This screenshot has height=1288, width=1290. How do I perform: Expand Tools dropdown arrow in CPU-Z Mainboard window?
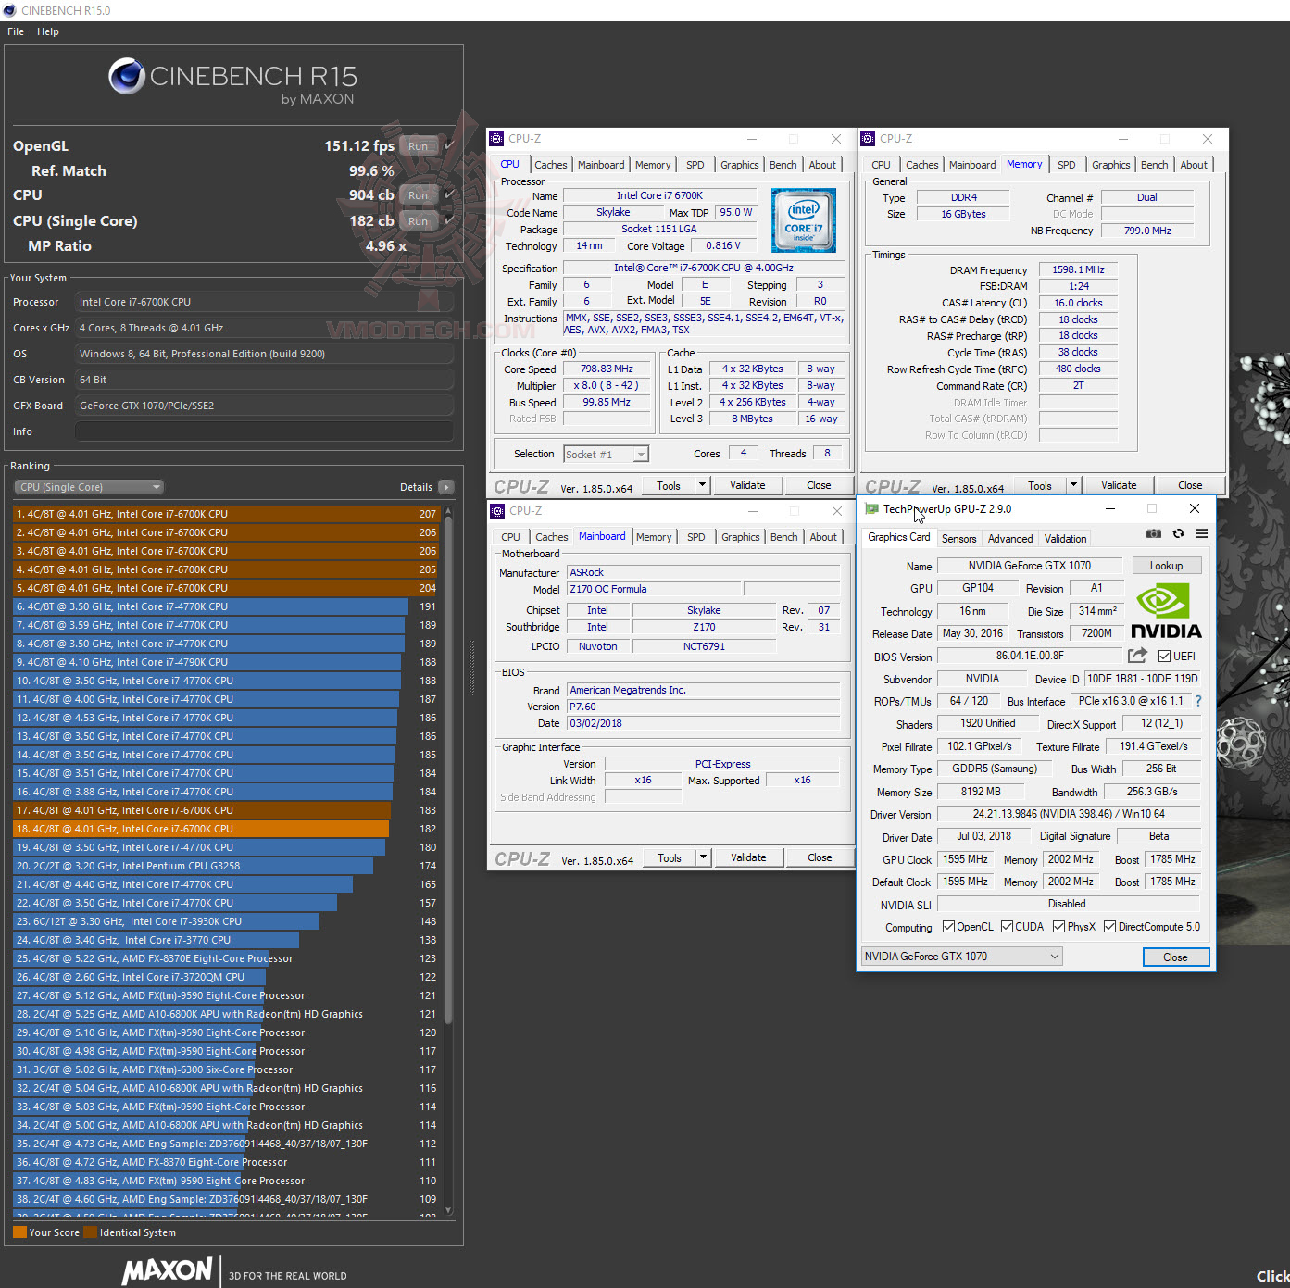pyautogui.click(x=703, y=857)
